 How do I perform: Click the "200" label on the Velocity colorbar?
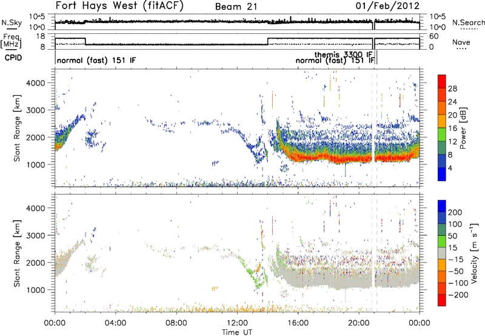(455, 212)
